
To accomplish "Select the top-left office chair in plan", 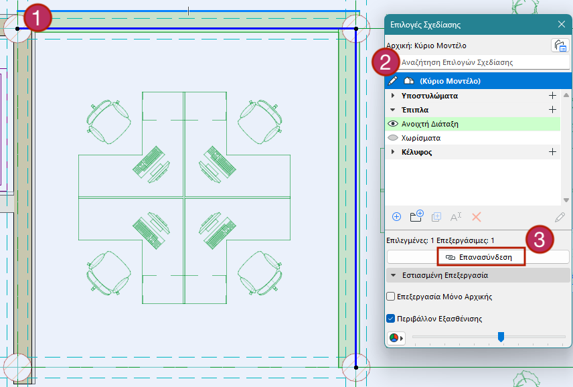I will coord(108,122).
